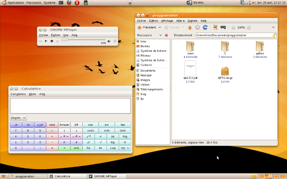The width and height of the screenshot is (287, 179).
Task: Click the power button in top panel
Action: [x=284, y=3]
